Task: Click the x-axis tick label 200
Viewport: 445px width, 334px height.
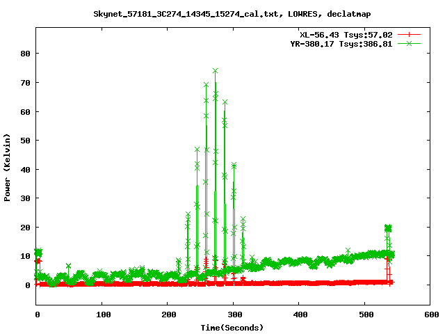Action: pyautogui.click(x=169, y=315)
